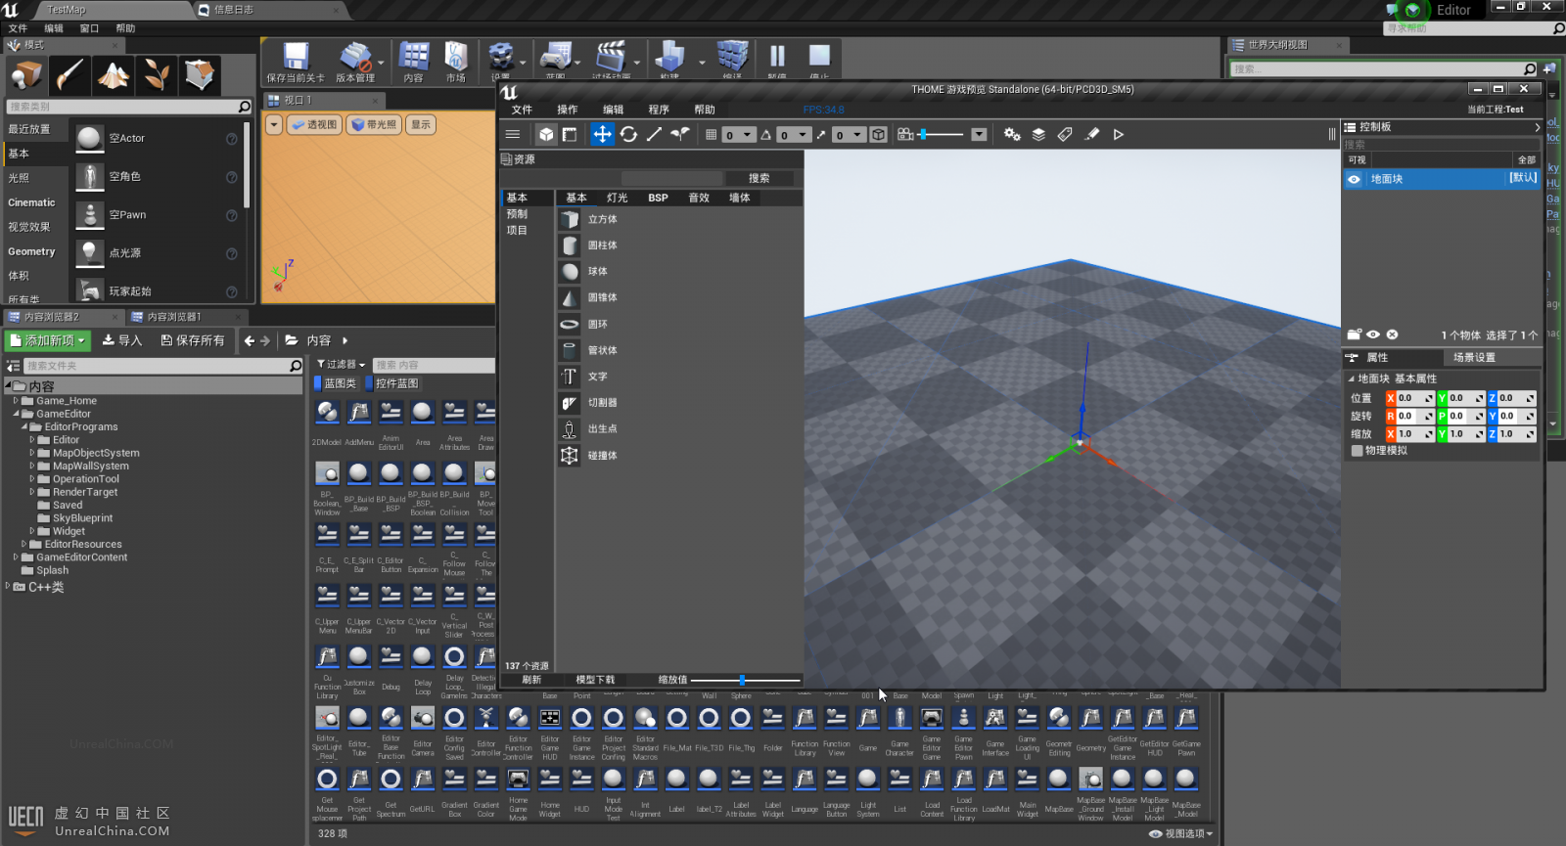
Task: Expand the Game_Home folder in tree
Action: (x=16, y=401)
